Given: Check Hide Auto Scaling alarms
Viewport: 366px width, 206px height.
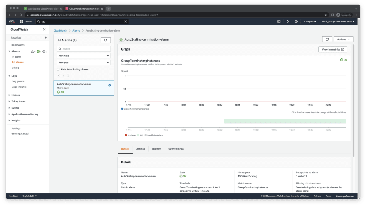Looking at the screenshot, I should click(x=58, y=70).
